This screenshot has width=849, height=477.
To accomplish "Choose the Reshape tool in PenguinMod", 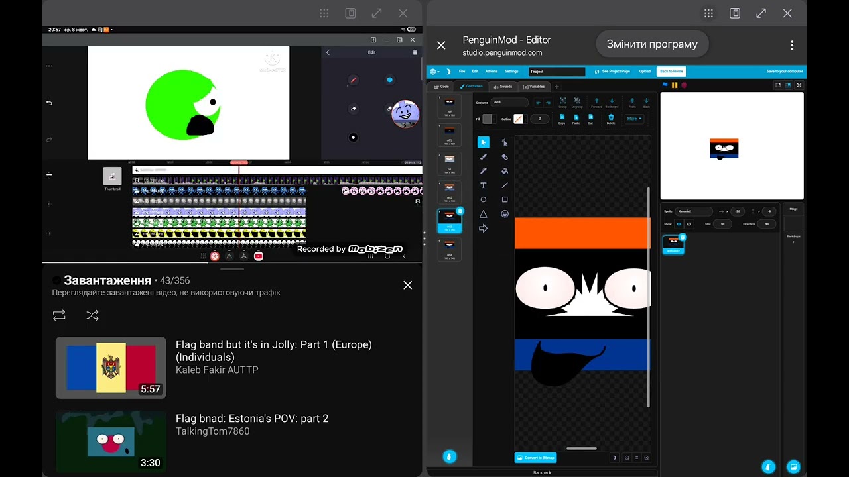I will pyautogui.click(x=505, y=142).
